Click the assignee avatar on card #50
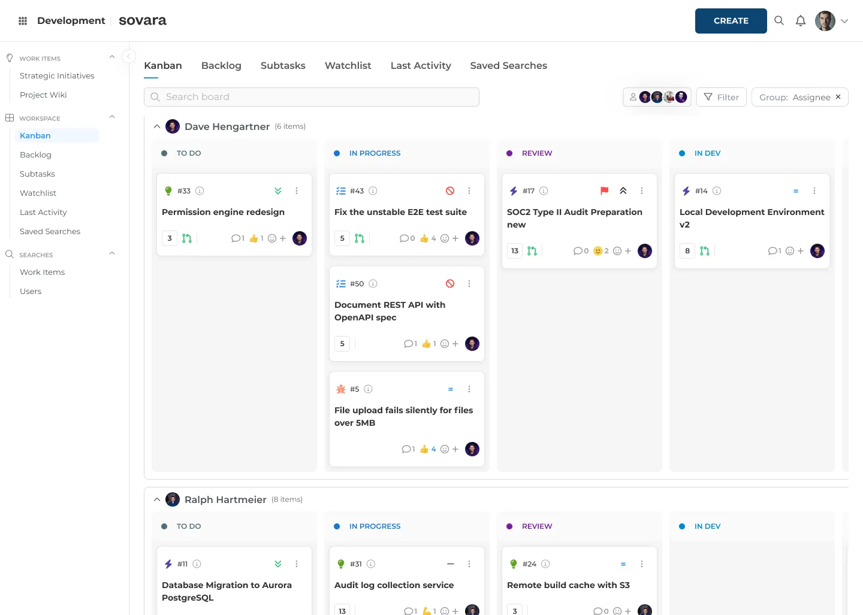 coord(472,344)
